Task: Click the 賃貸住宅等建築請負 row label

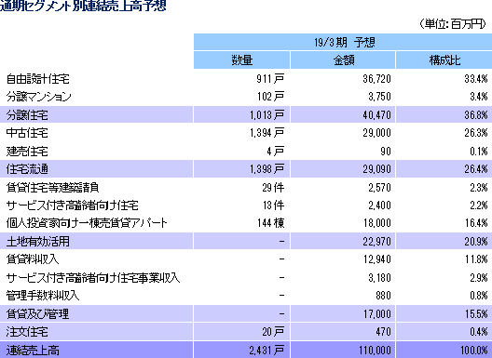Action: pos(53,188)
